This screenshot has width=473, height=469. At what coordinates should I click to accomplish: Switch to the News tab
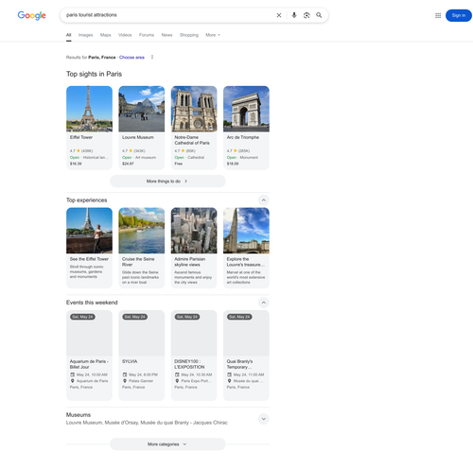tap(166, 35)
